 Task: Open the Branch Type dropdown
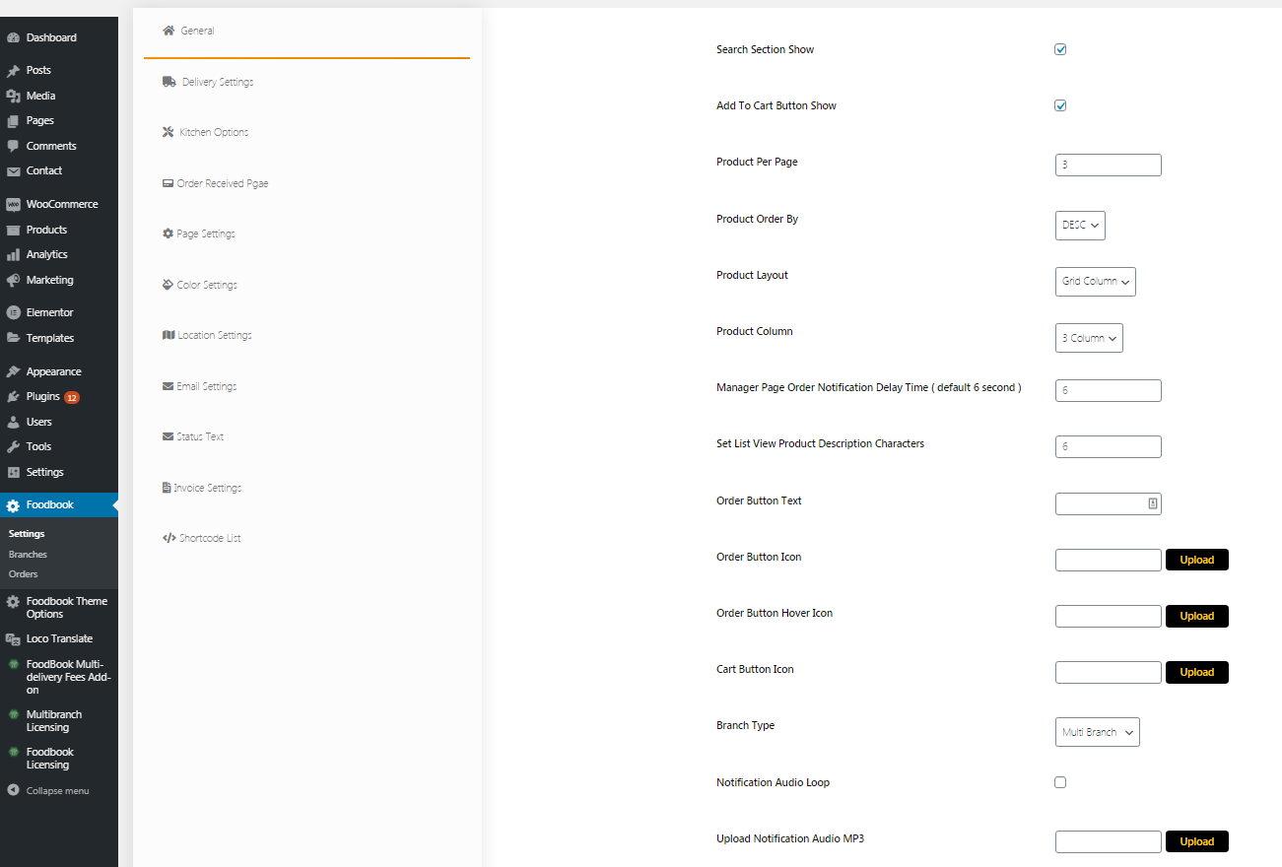click(1097, 732)
